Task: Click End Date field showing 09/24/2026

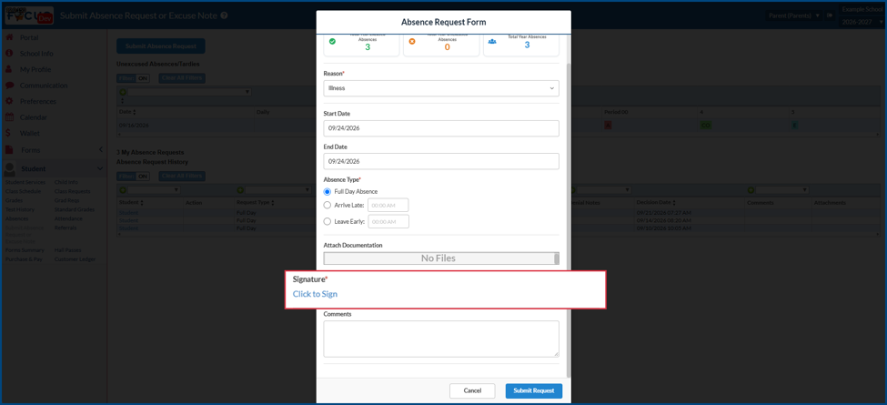Action: click(x=441, y=161)
